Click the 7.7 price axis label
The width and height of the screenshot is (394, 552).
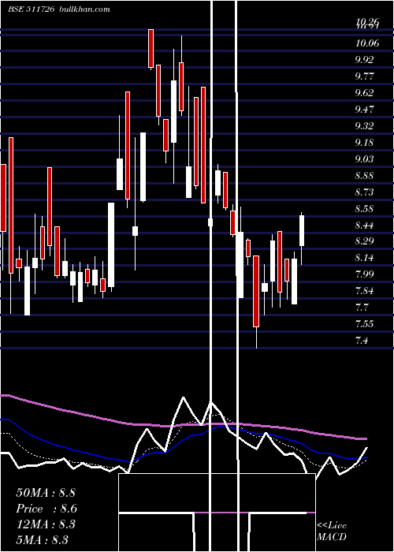tap(362, 308)
